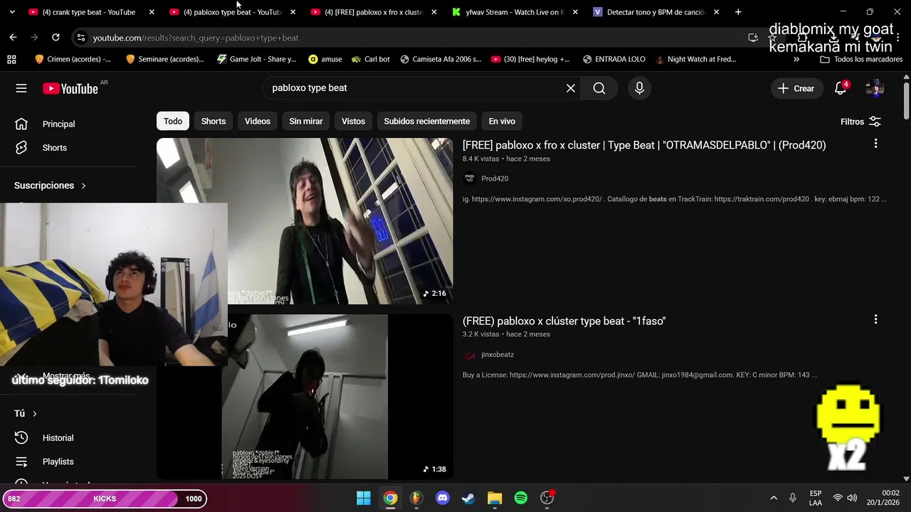Open the notifications bell

pyautogui.click(x=841, y=88)
